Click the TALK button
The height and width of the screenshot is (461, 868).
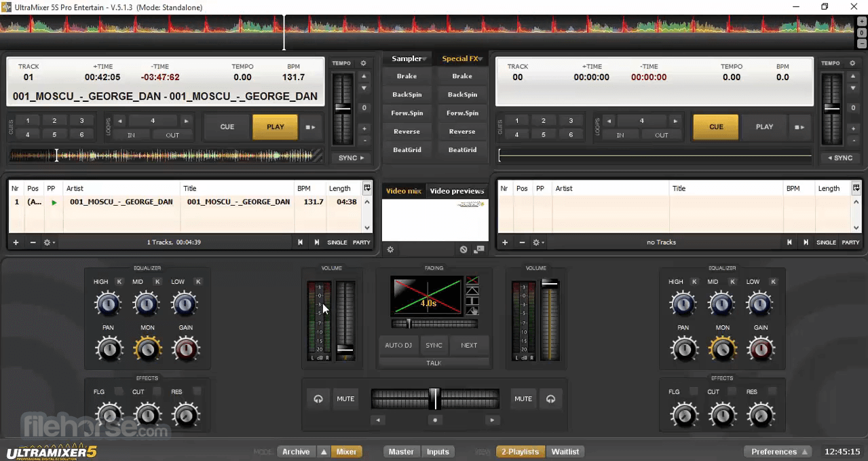[434, 363]
